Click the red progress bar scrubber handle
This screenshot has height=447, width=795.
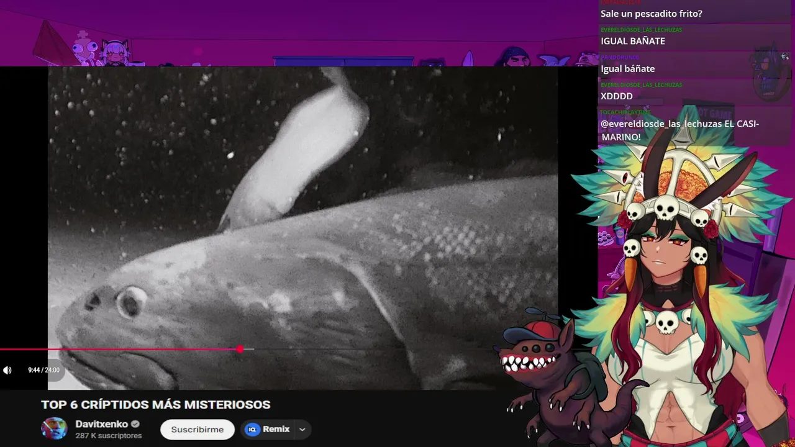pyautogui.click(x=240, y=350)
